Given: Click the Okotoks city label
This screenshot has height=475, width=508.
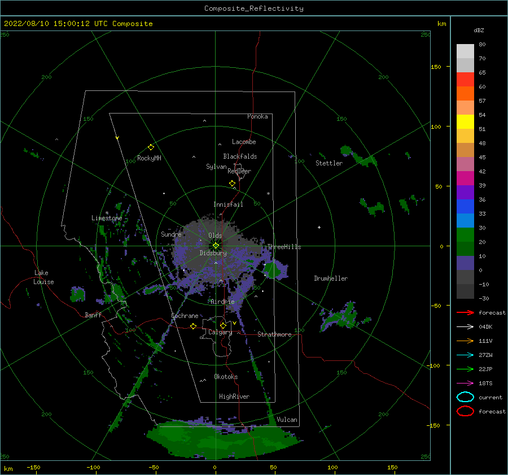Looking at the screenshot, I should point(226,376).
